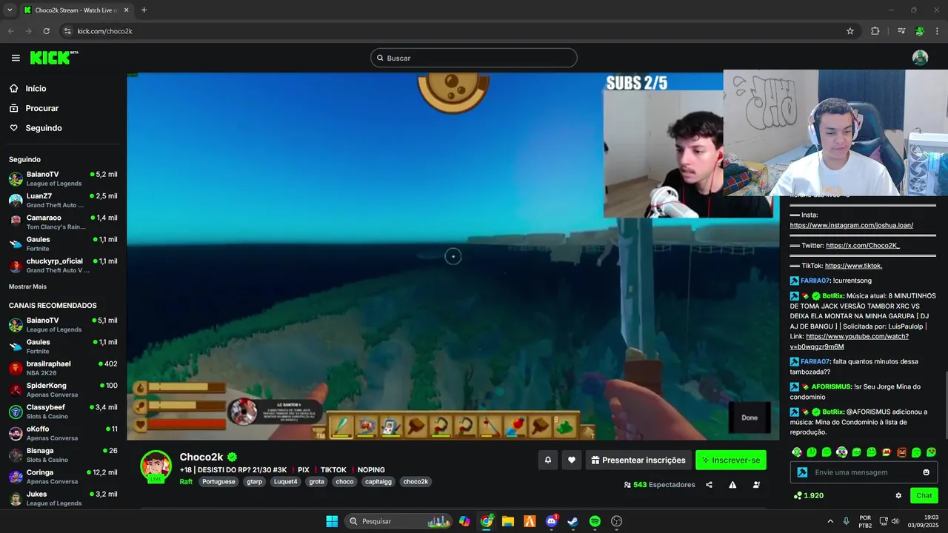The height and width of the screenshot is (533, 948).
Task: Click the Raft game category link
Action: tap(186, 481)
